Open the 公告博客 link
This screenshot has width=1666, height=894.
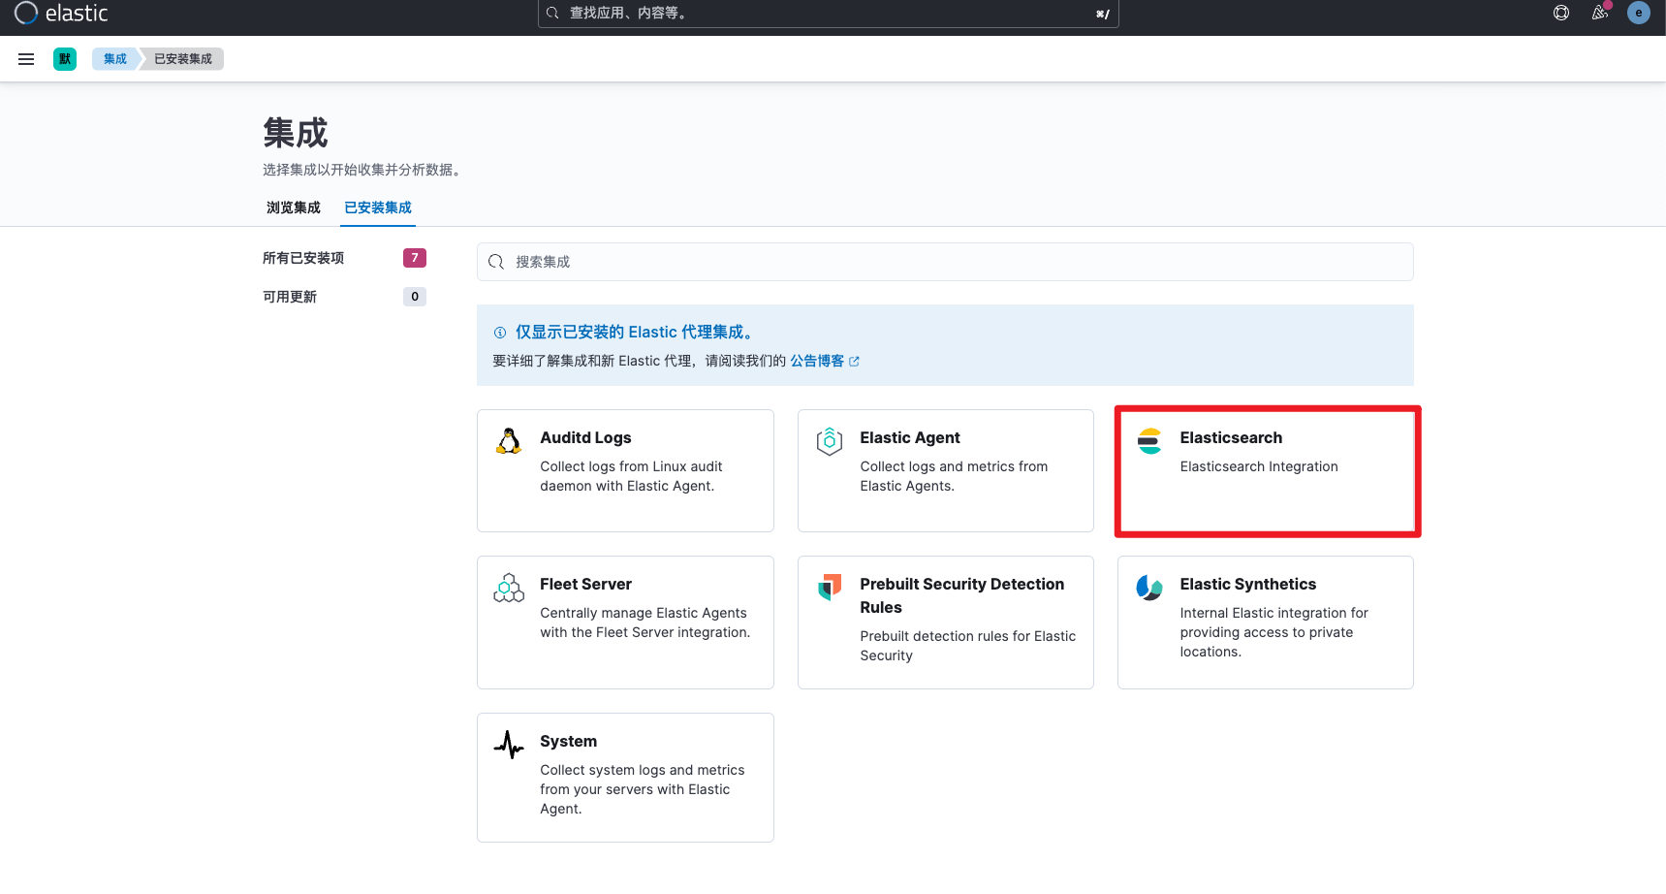tap(817, 361)
